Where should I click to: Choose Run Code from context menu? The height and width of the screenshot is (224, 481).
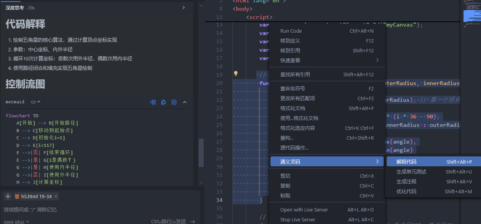pos(327,31)
